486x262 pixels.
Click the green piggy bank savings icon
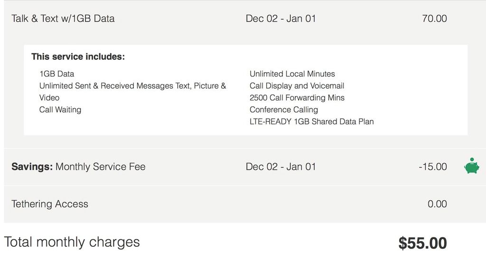click(x=471, y=166)
